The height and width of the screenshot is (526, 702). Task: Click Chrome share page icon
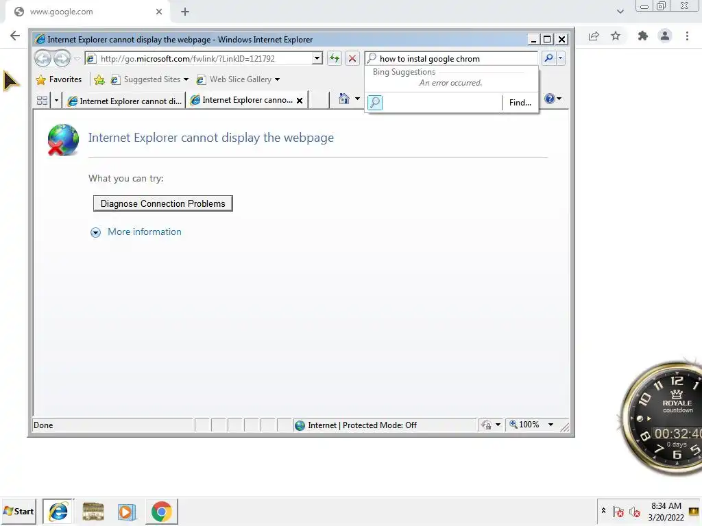point(594,36)
